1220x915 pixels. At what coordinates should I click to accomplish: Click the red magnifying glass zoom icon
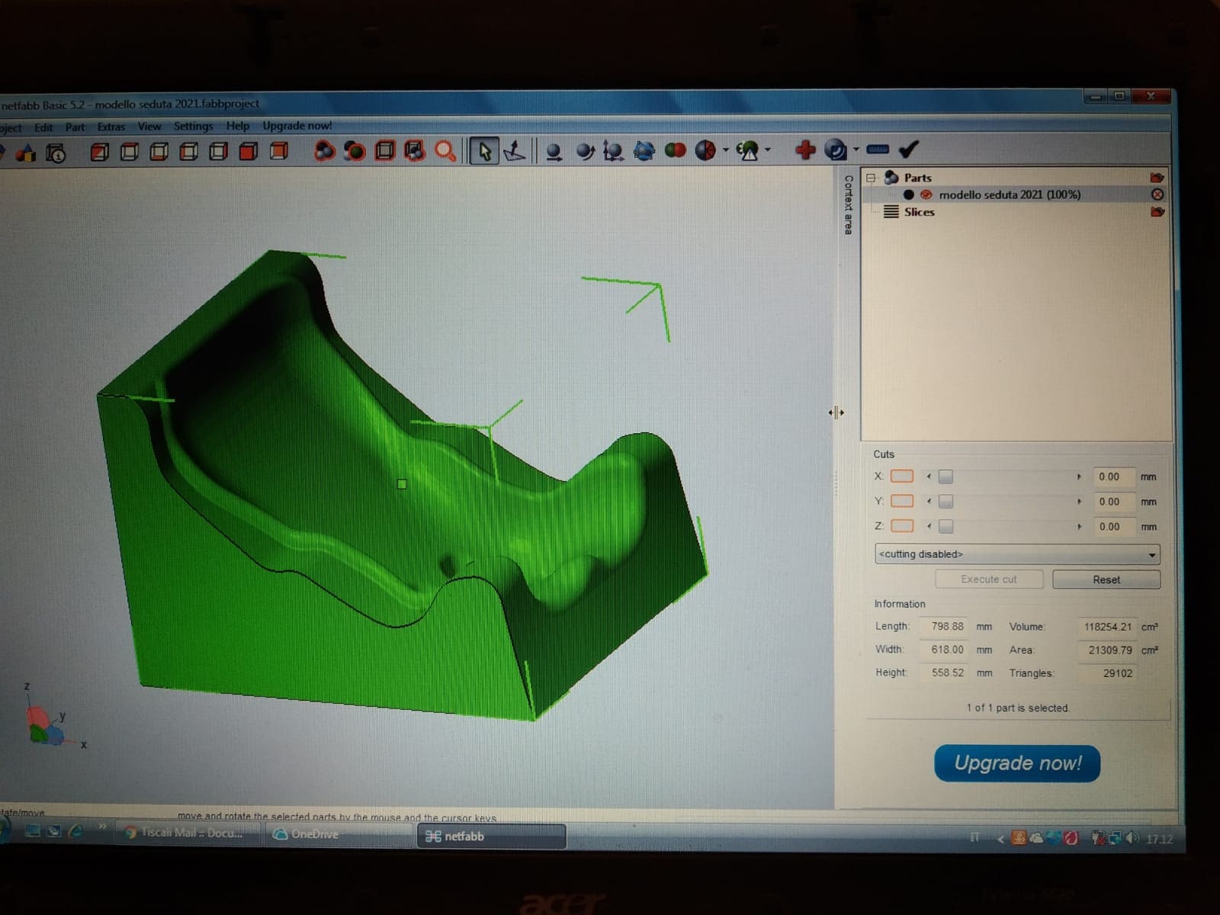click(x=445, y=151)
